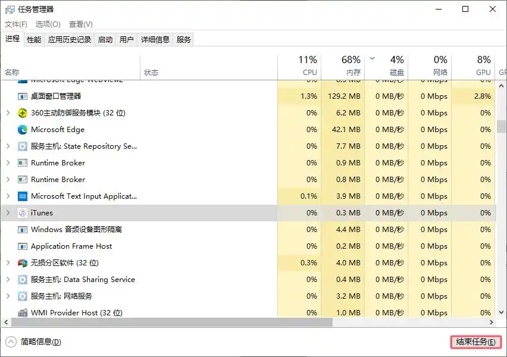Click the sort chevron above the disk column
Viewport: 507px width, 357px height.
372,58
